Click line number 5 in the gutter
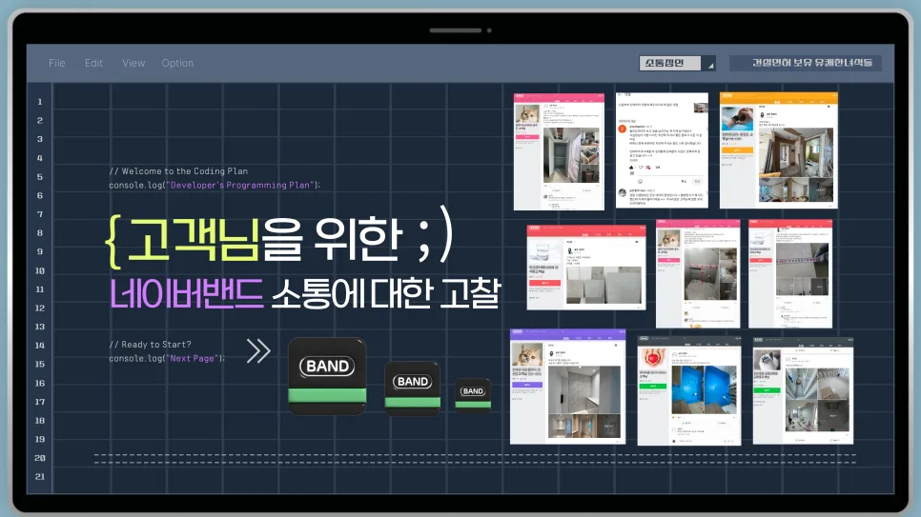The image size is (921, 517). (40, 177)
